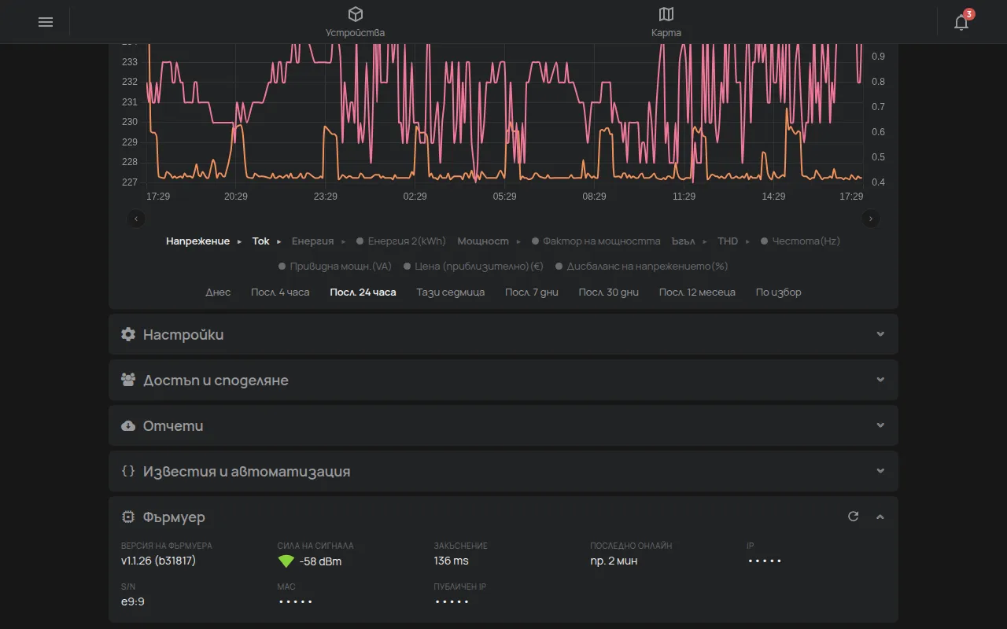Toggle Фактор на мощността series
1007x629 pixels.
pyautogui.click(x=596, y=241)
